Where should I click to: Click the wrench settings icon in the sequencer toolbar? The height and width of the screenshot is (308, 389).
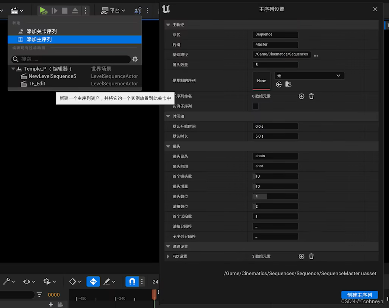pos(7,282)
